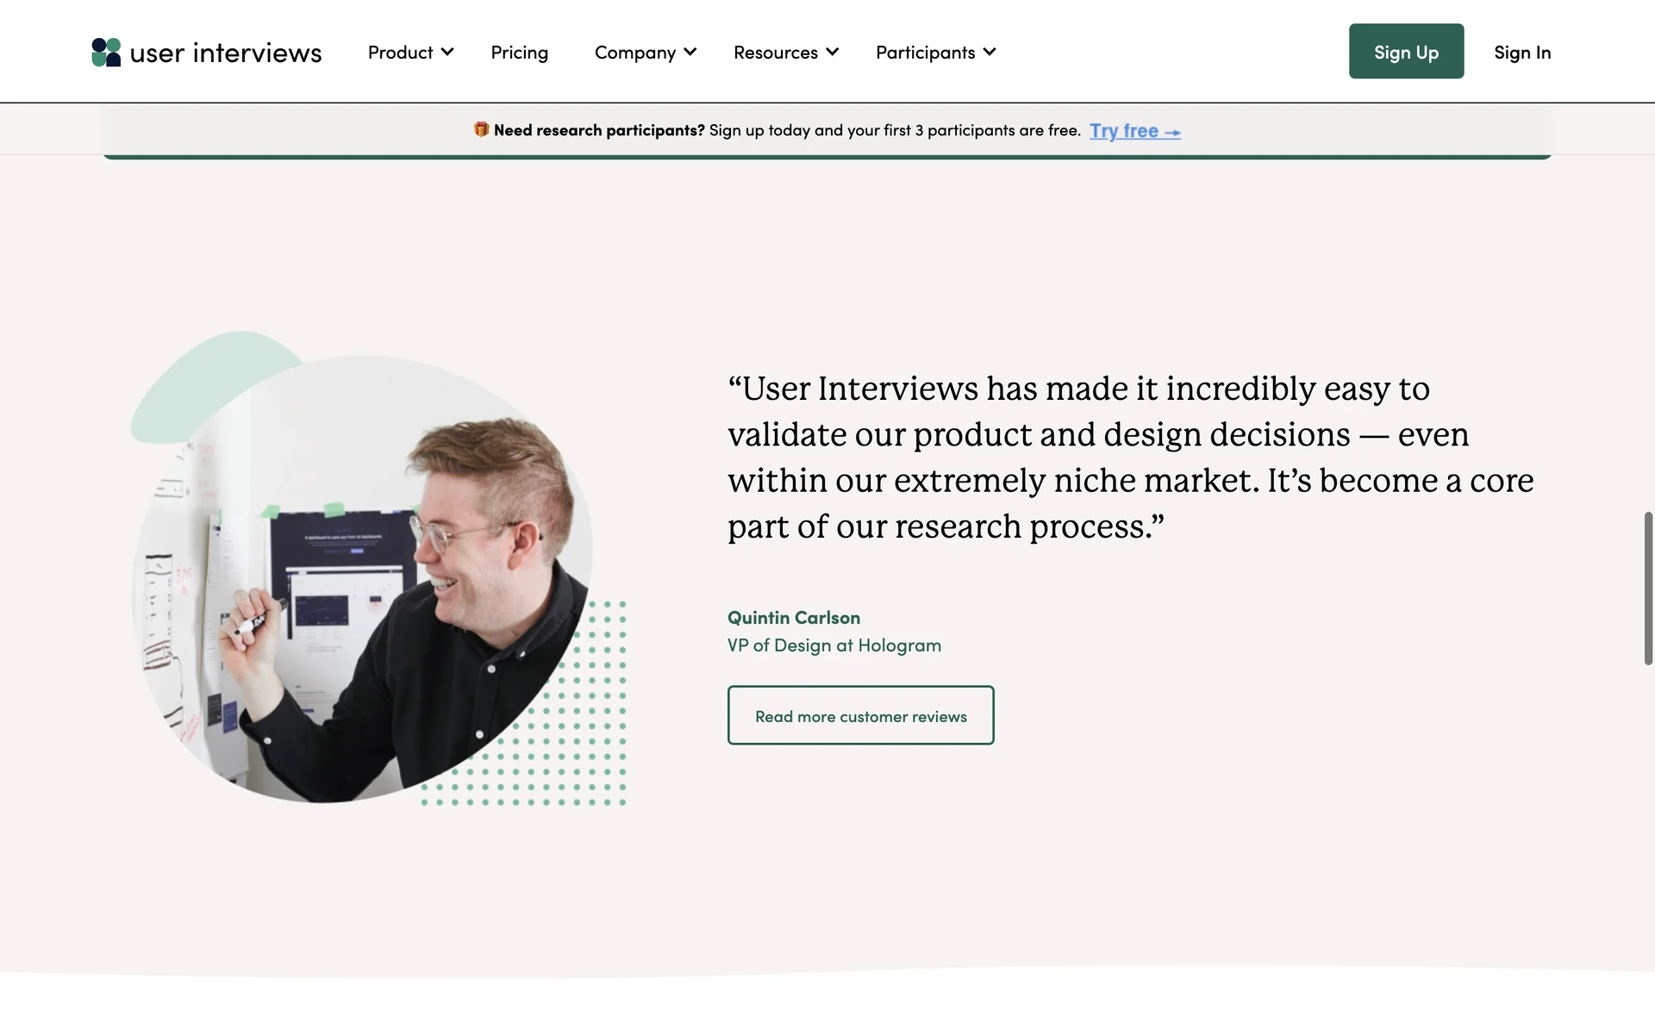This screenshot has height=1034, width=1655.
Task: Click the Quintin Carlson name text
Action: 793,618
